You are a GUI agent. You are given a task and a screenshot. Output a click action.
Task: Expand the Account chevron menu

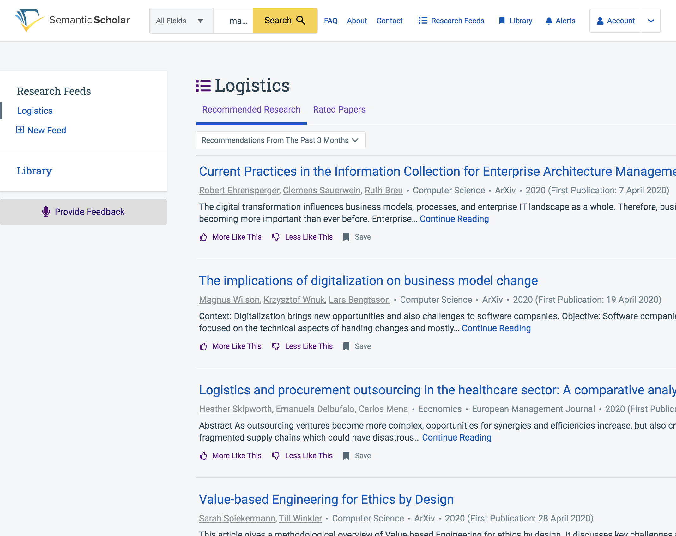pos(651,21)
